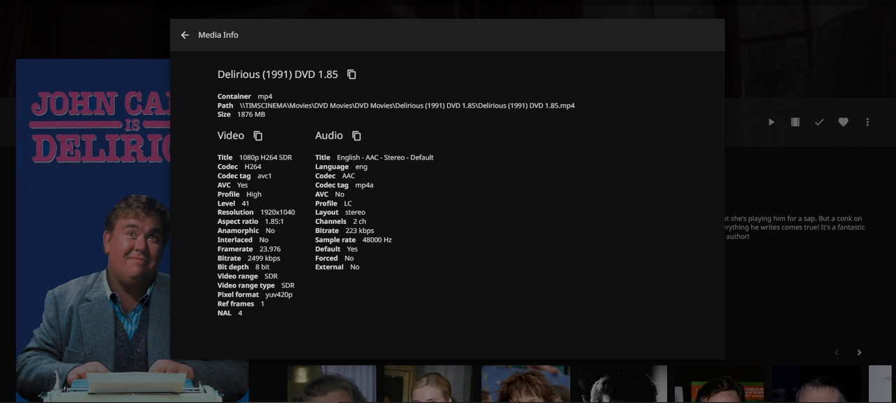Select channels value '2 ch'
This screenshot has height=403, width=896.
pyautogui.click(x=359, y=222)
